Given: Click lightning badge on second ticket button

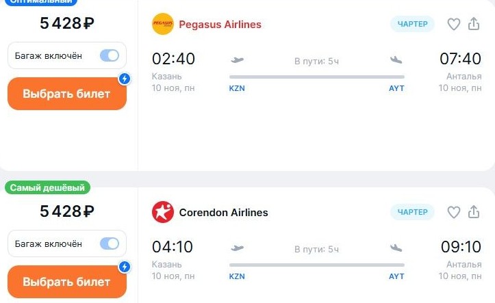Looking at the screenshot, I should point(124,267).
